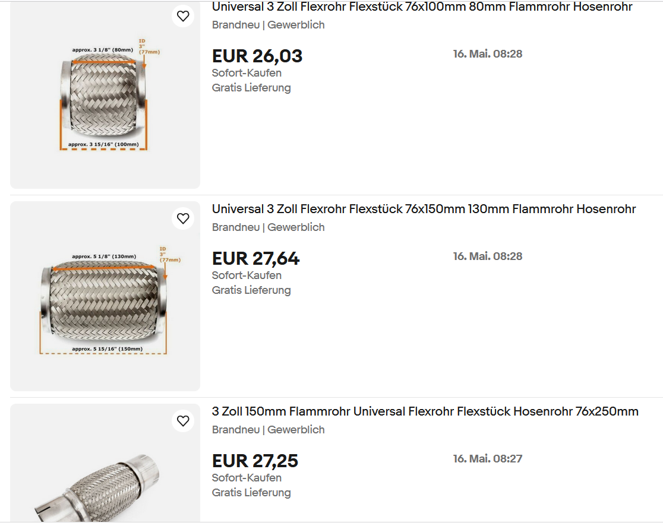The height and width of the screenshot is (523, 663).
Task: Open the 76x100mm 80mm Flammrohr listing title
Action: click(422, 7)
